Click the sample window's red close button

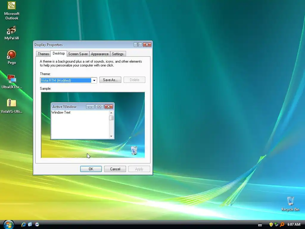click(x=108, y=107)
